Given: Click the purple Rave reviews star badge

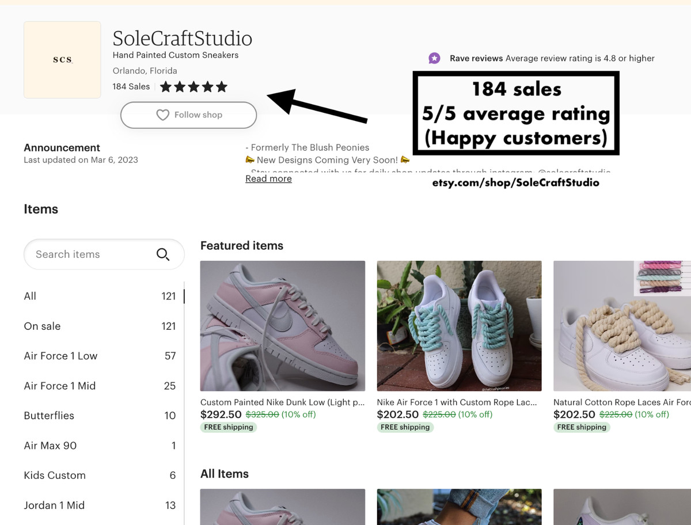Looking at the screenshot, I should point(435,58).
